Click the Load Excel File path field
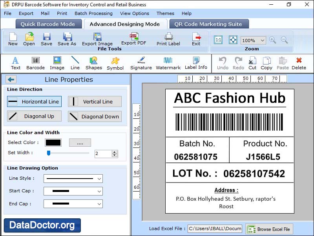314x236 pixels. pyautogui.click(x=215, y=228)
